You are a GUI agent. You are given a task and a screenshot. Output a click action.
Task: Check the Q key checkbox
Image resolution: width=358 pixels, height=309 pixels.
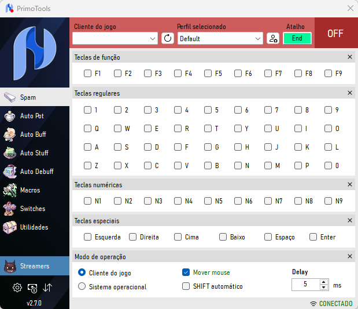coord(87,128)
